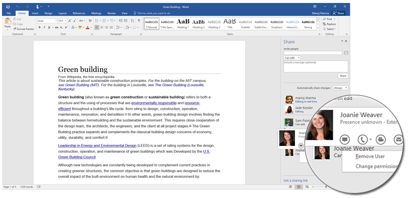408x198 pixels.
Task: Click the Line and Paragraph Spacing icon
Action: (118, 27)
